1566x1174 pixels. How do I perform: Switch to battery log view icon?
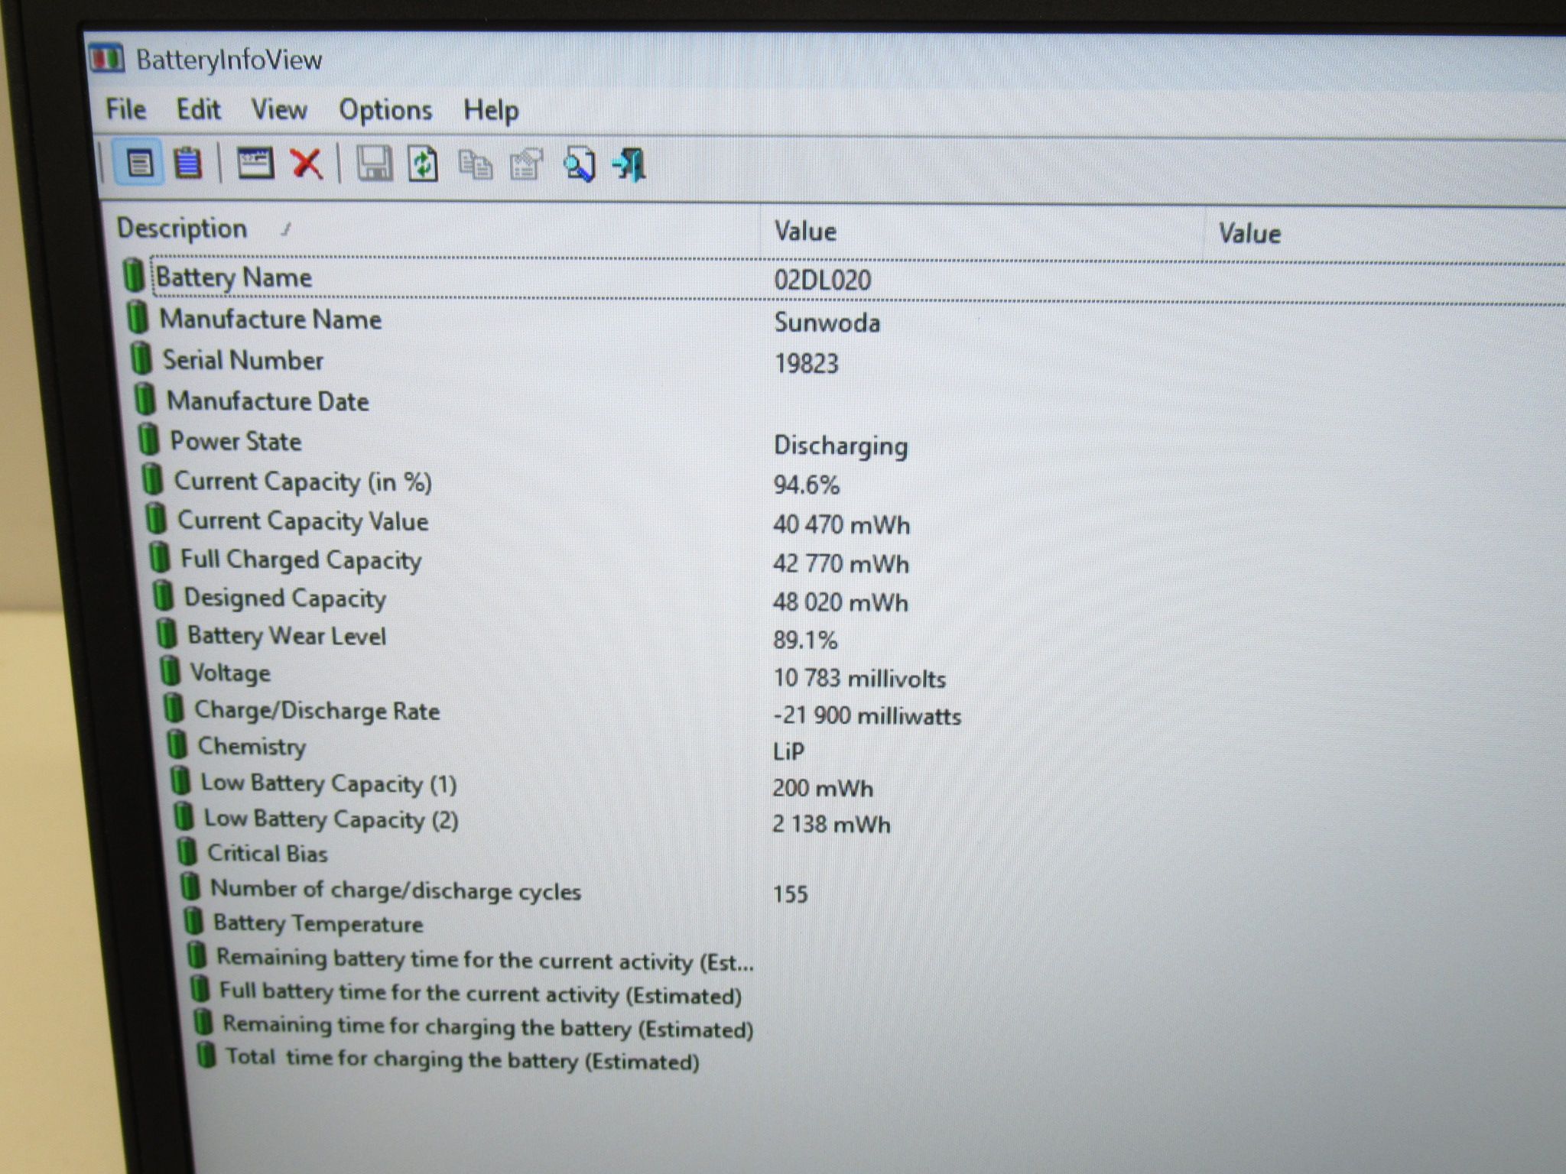tap(188, 163)
